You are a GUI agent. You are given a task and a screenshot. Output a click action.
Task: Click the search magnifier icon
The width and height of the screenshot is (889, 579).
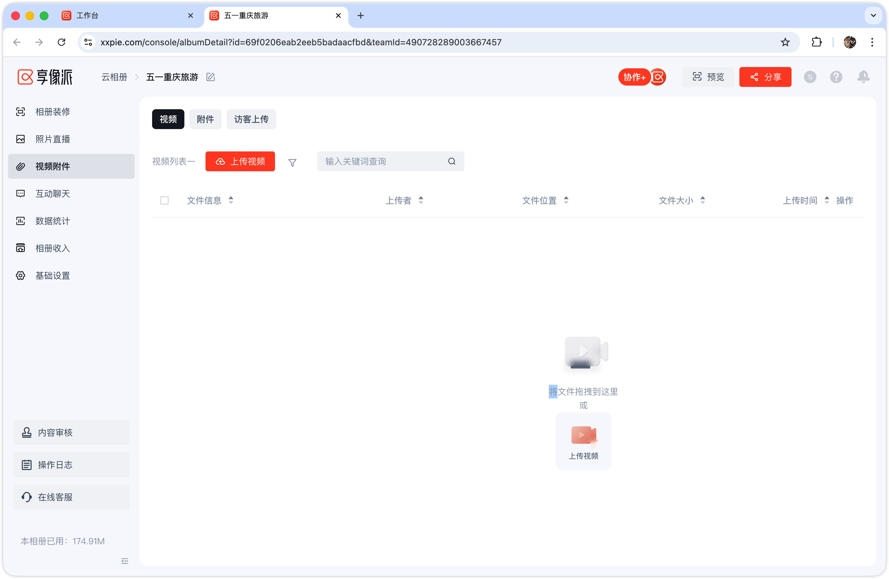click(452, 161)
